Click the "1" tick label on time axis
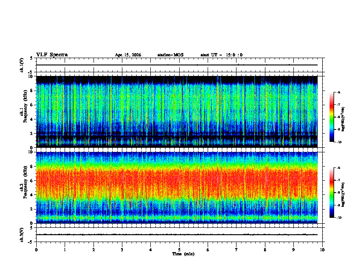 (x=65, y=250)
